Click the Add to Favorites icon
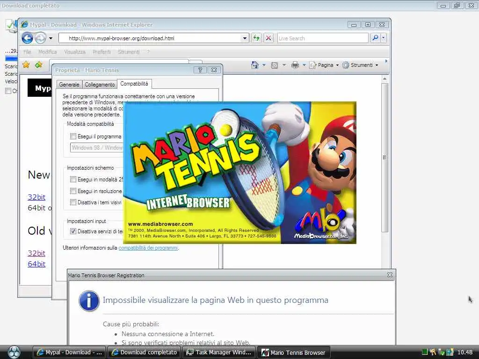479x359 pixels. [38, 65]
